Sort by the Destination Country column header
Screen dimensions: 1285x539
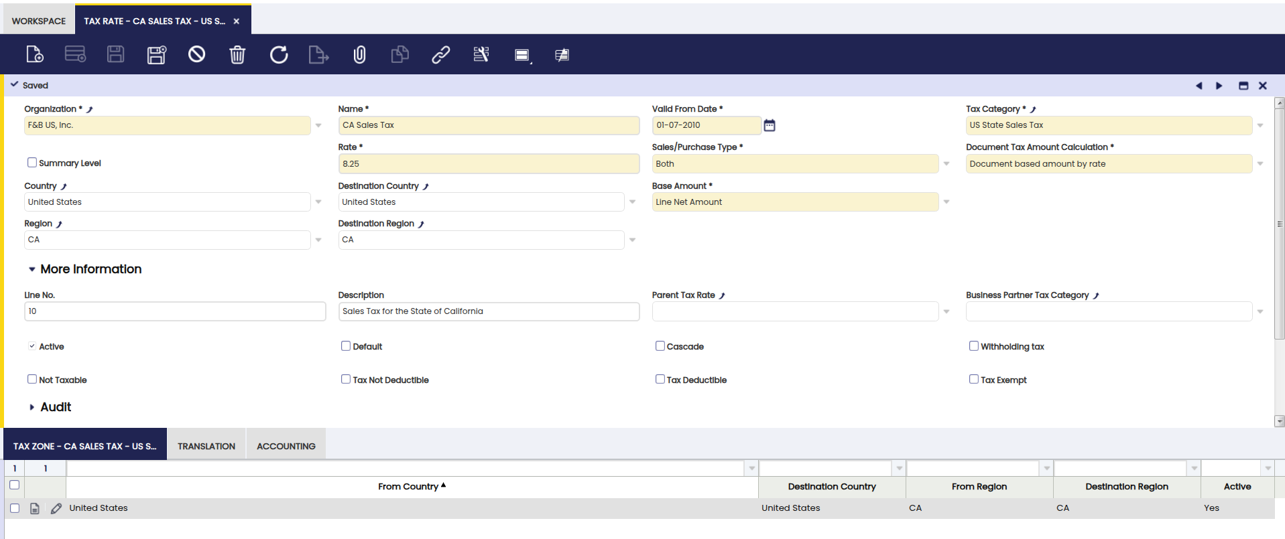tap(831, 487)
